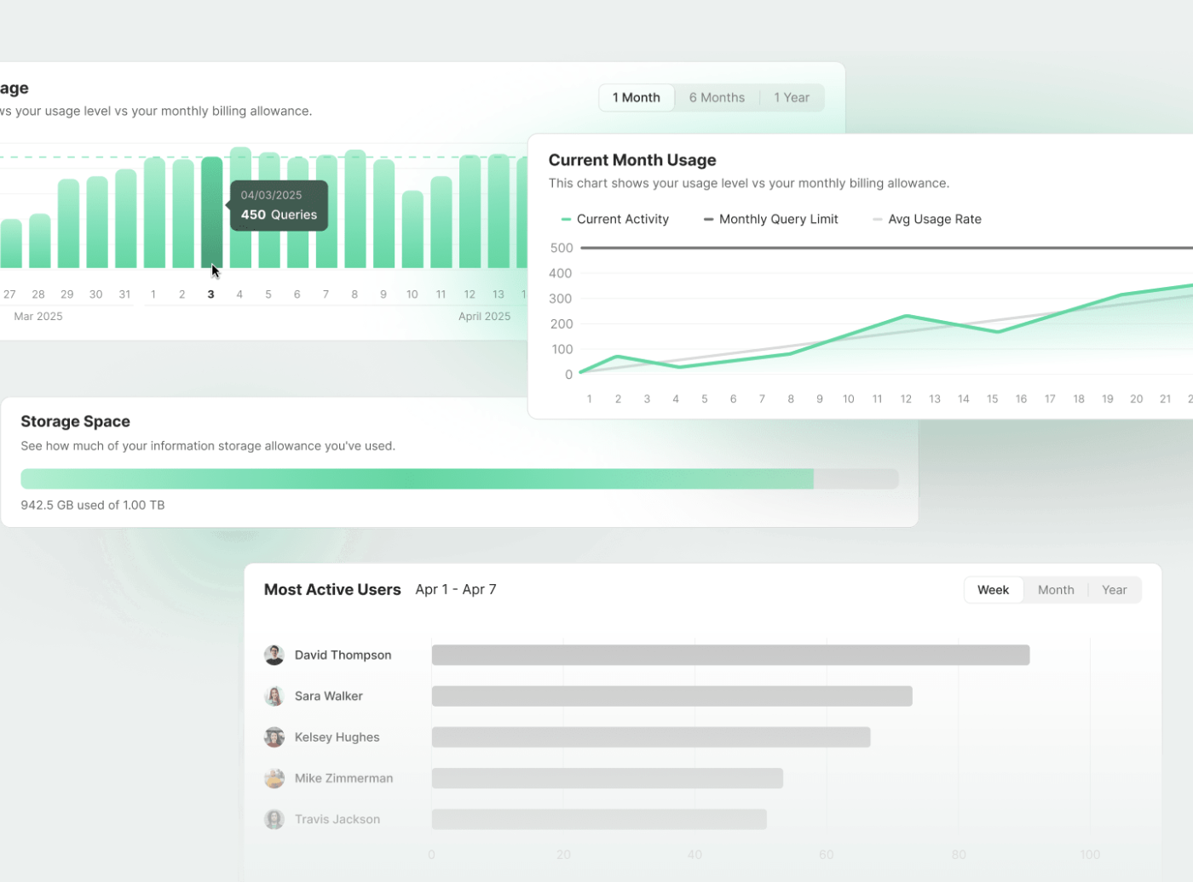Show Most Active Users by Week
Image resolution: width=1193 pixels, height=882 pixels.
coord(993,590)
